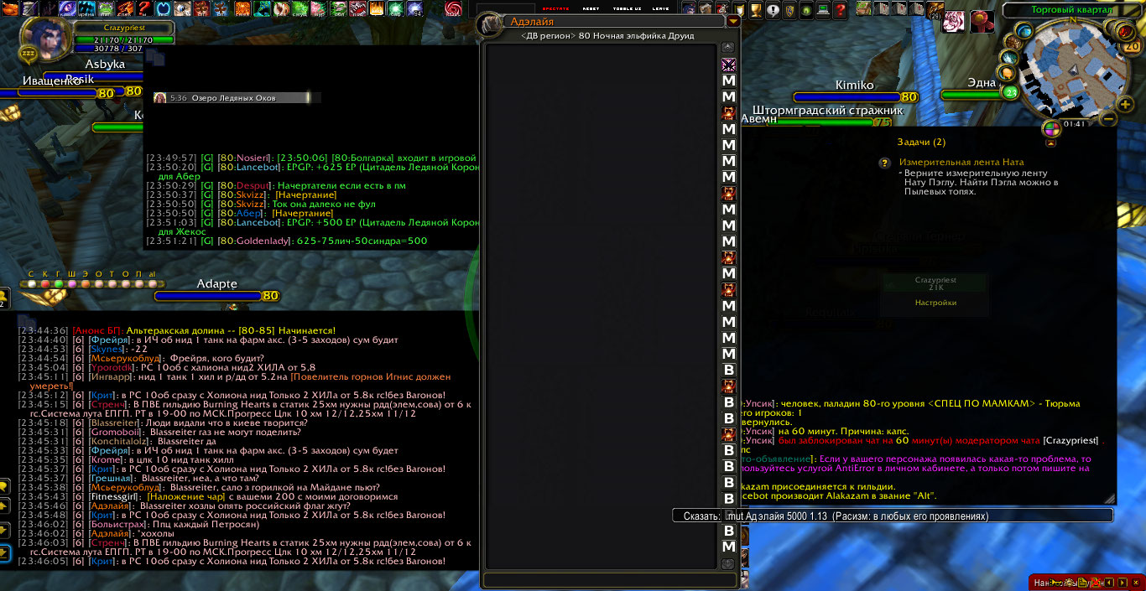Click the Адэлайя name title

pos(532,22)
